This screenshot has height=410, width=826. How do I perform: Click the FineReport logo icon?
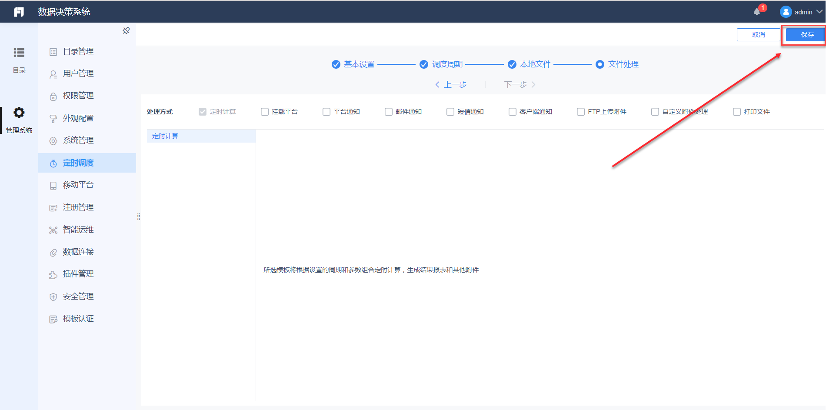19,12
